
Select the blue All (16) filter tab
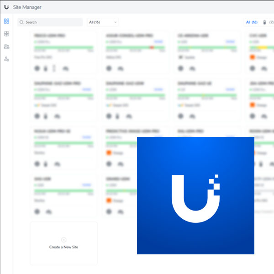click(x=252, y=22)
